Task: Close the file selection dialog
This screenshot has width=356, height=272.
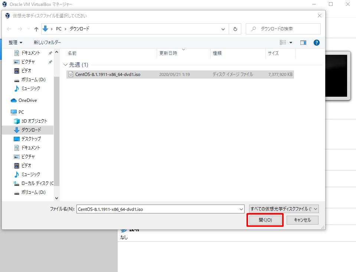Action: [320, 16]
